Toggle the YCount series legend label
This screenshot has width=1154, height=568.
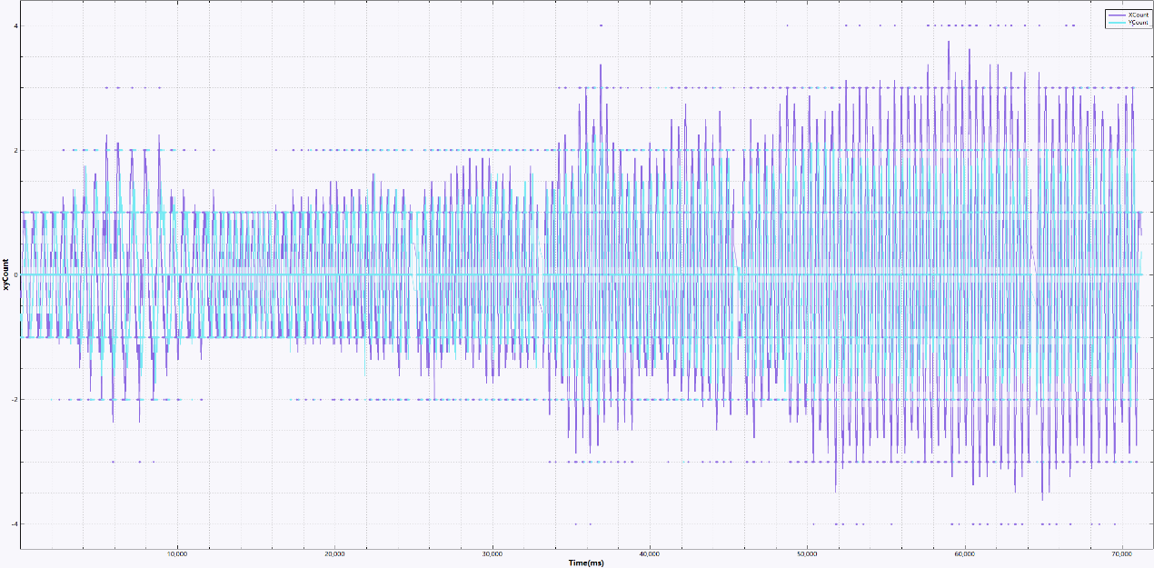[x=1138, y=23]
